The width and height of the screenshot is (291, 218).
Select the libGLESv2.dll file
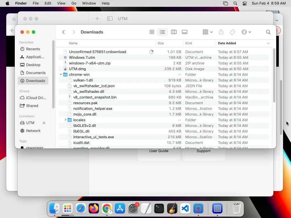pos(164,125)
